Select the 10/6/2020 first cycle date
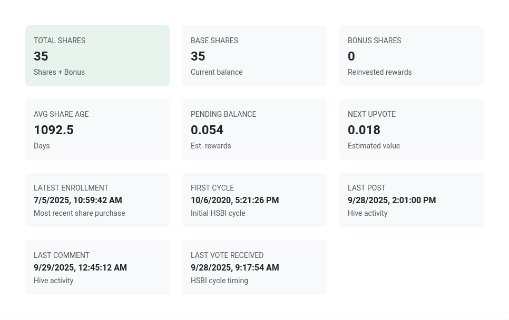Image resolution: width=509 pixels, height=320 pixels. [234, 201]
